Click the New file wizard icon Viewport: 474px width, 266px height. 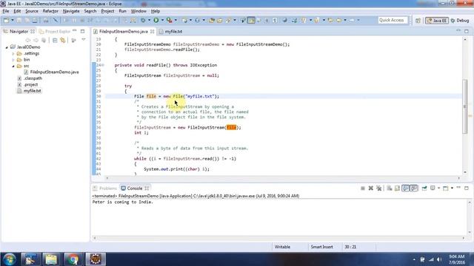tap(6, 20)
